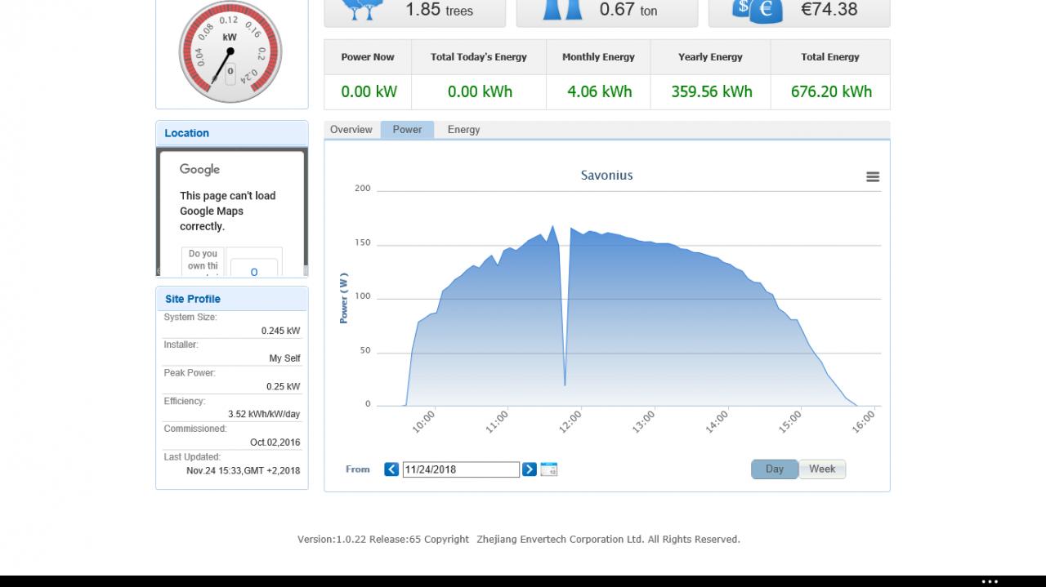This screenshot has height=587, width=1046.
Task: Click the 0.67 ton CO2 value
Action: point(628,10)
